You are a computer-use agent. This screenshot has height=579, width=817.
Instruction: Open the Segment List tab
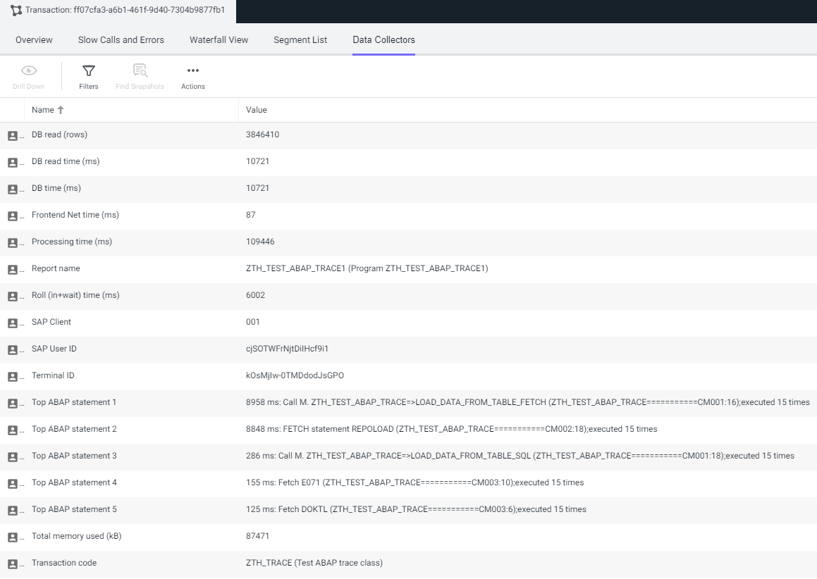[300, 40]
